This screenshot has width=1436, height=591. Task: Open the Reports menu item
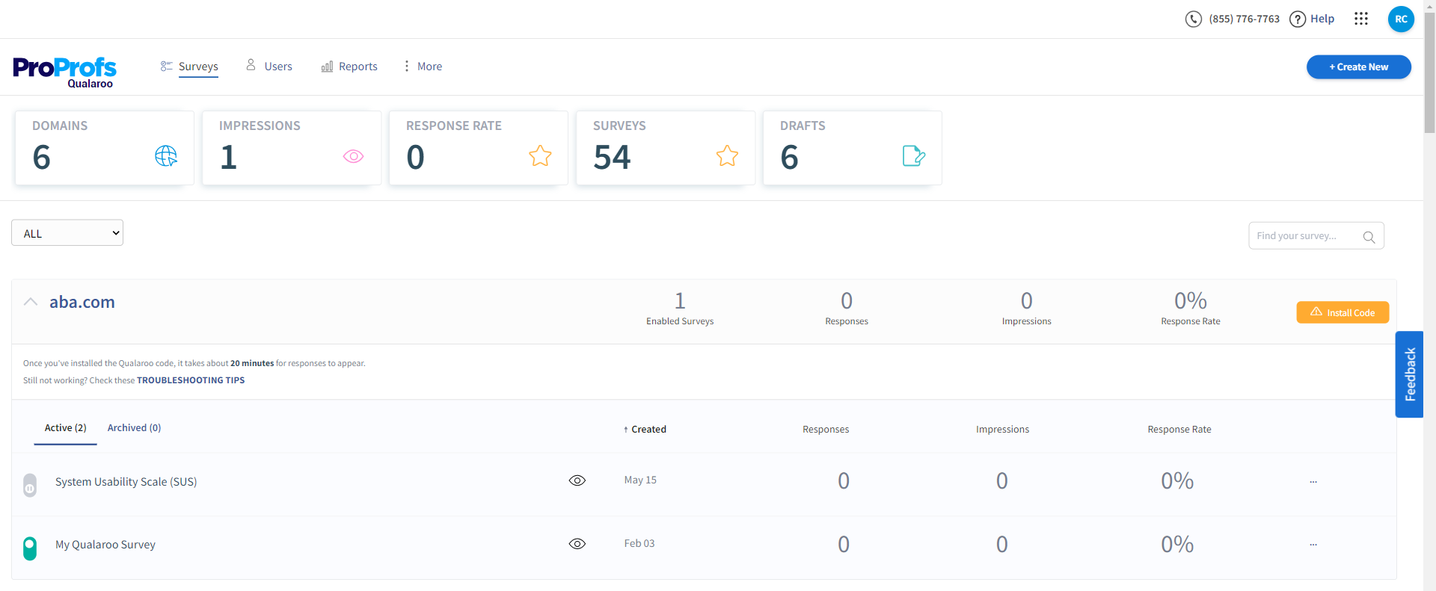click(x=349, y=66)
